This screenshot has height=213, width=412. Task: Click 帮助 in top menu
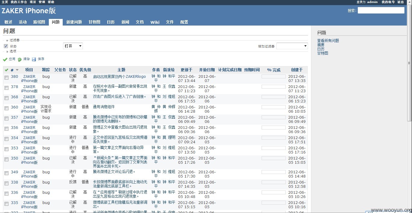(x=51, y=2)
